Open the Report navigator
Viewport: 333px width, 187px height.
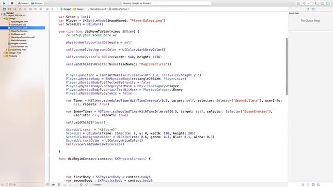coord(41,9)
